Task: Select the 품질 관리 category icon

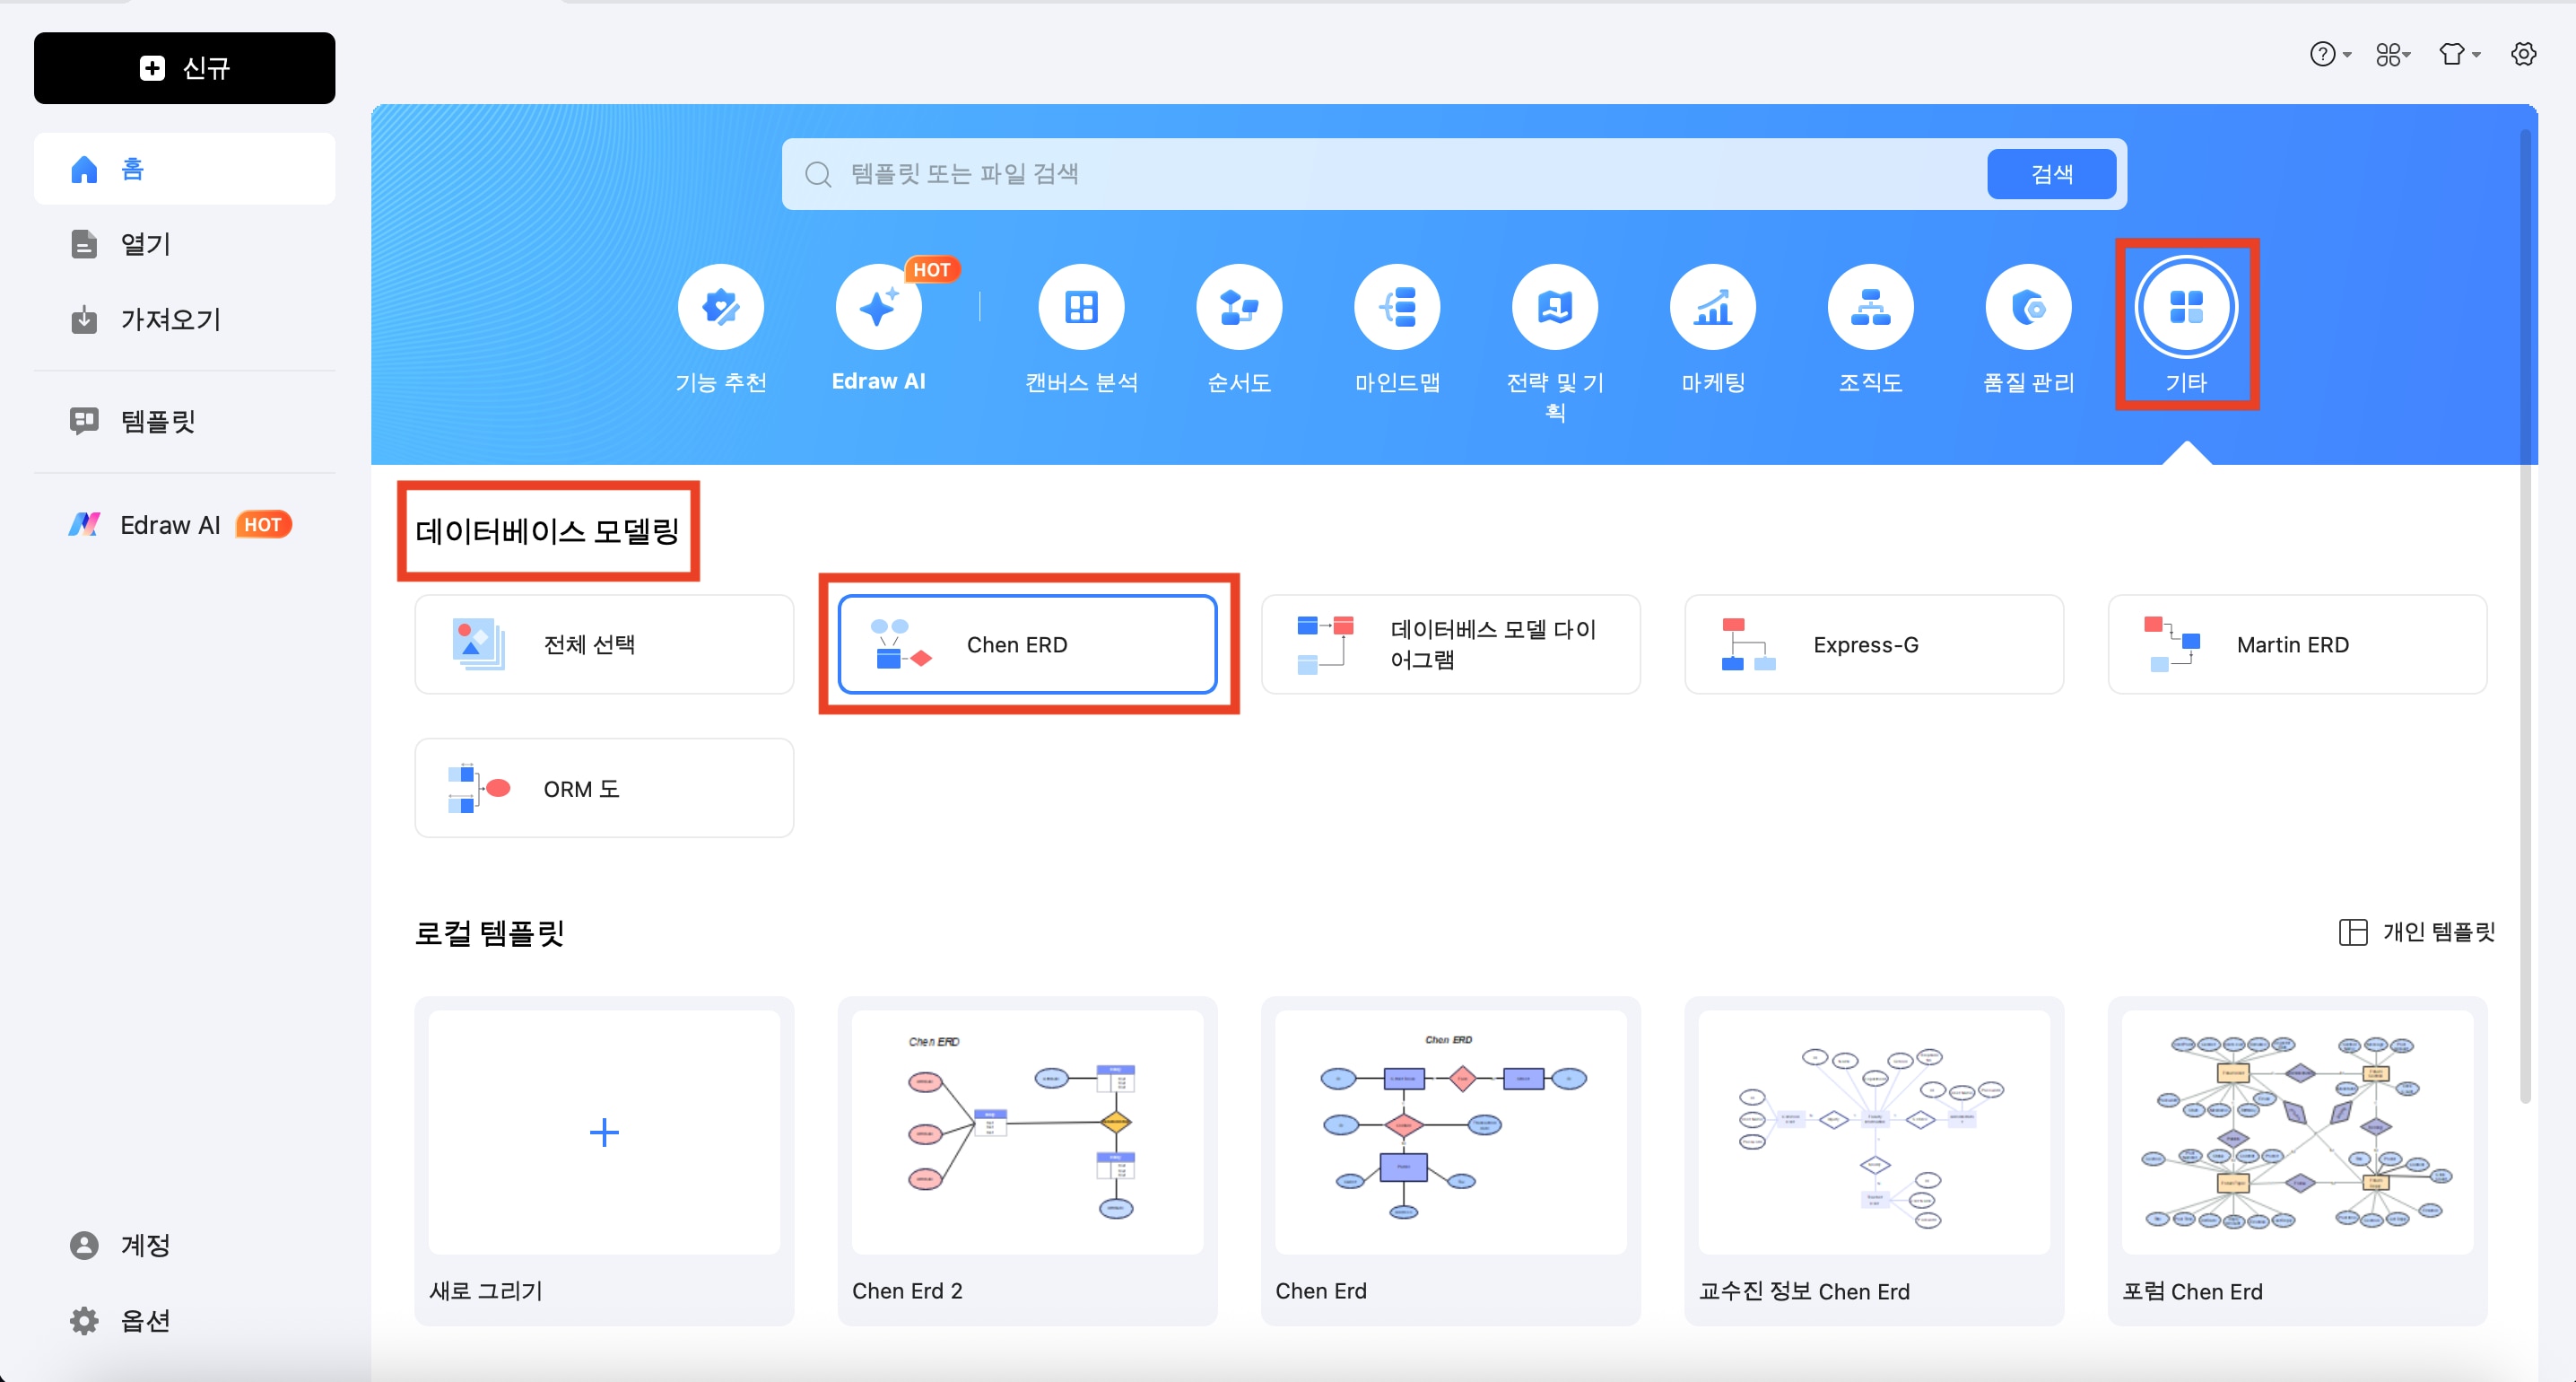Action: pyautogui.click(x=2028, y=307)
